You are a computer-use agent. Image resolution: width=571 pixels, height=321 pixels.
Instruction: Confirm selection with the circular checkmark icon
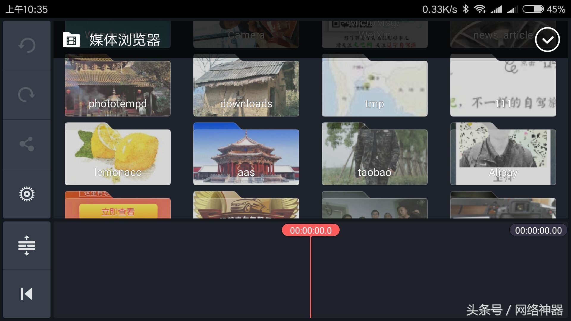tap(547, 40)
